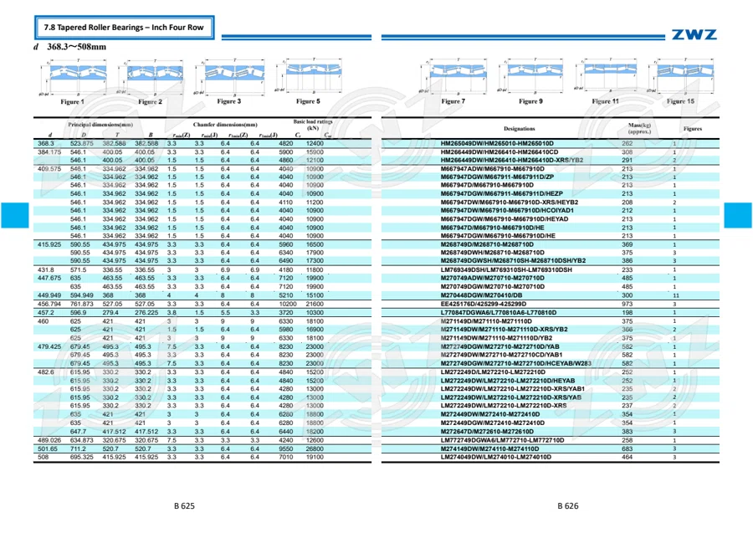Click the ZWZ logo
753x533 pixels.
pyautogui.click(x=694, y=34)
